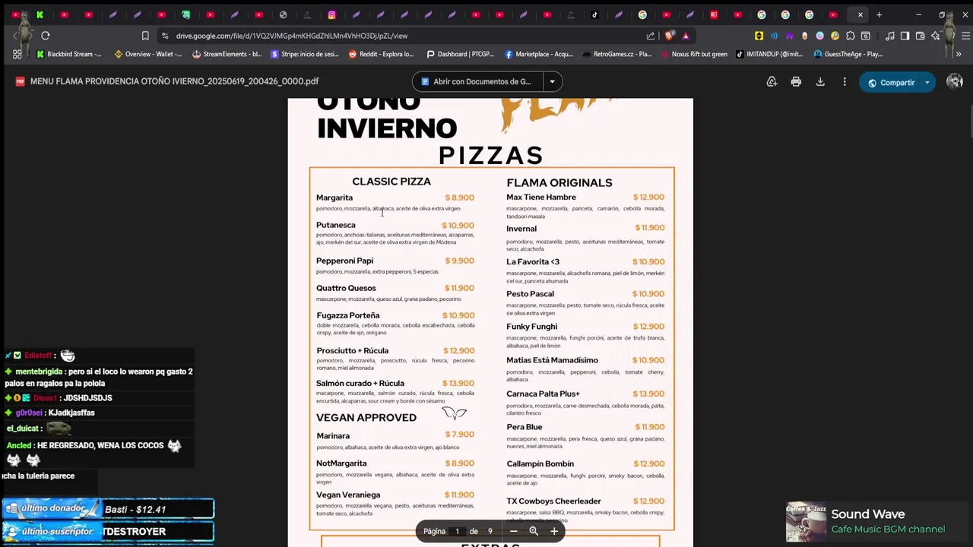Toggle the browser sidebar panel
The width and height of the screenshot is (973, 547).
905,36
